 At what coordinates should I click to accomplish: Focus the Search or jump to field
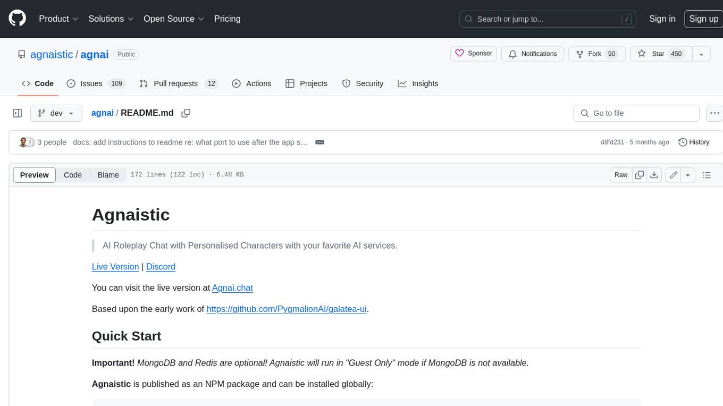tap(549, 19)
